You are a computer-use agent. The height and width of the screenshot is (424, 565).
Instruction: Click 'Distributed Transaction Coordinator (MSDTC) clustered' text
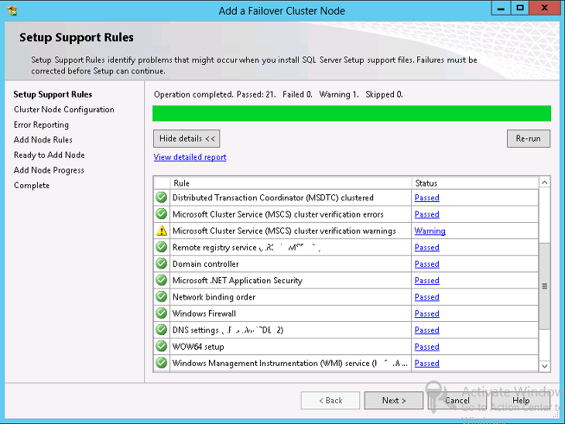point(273,198)
